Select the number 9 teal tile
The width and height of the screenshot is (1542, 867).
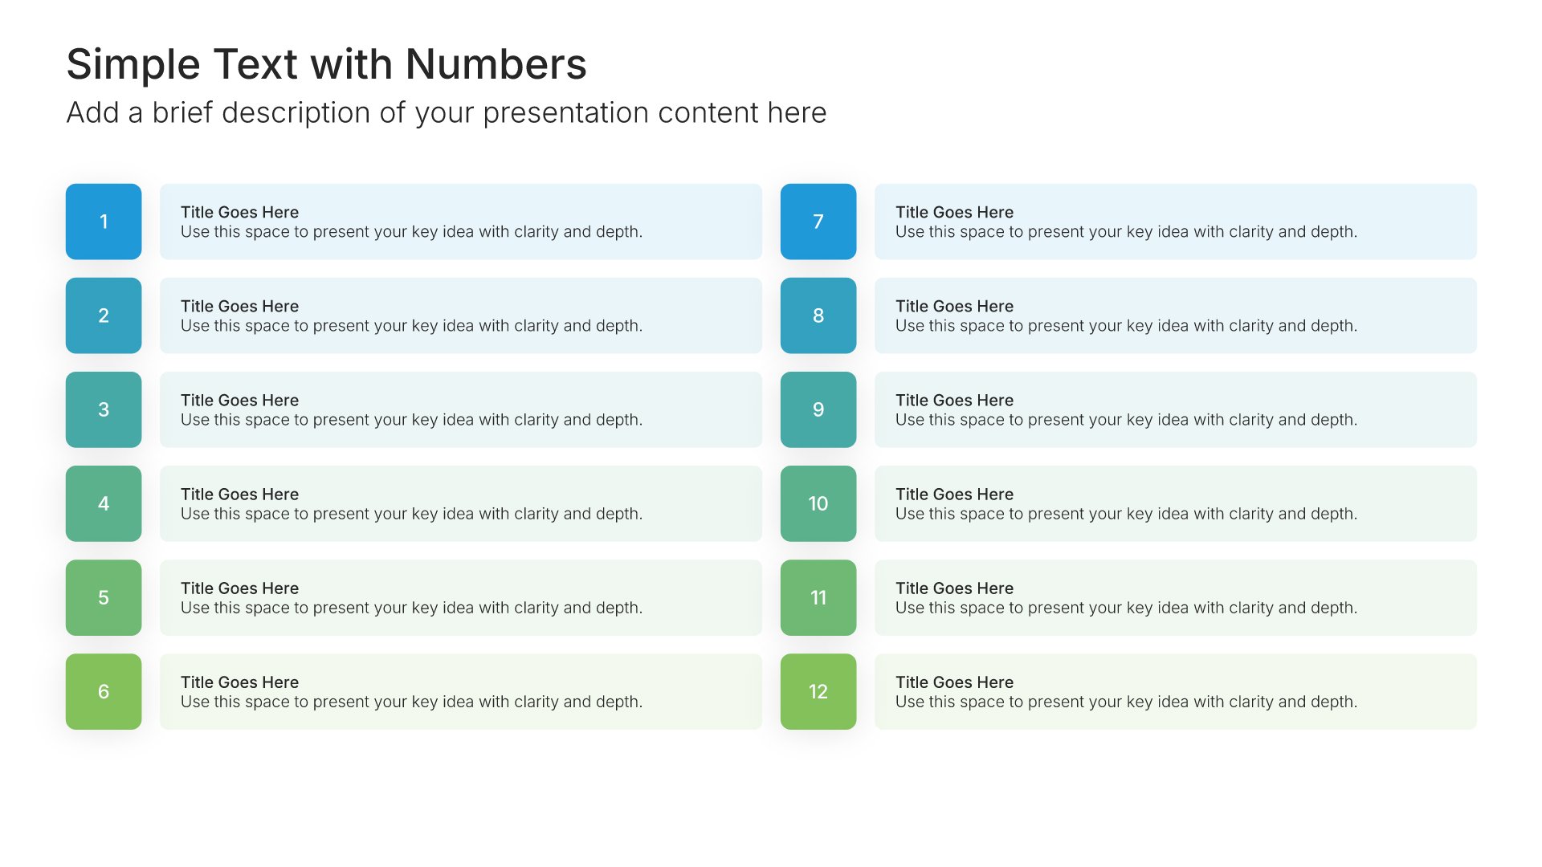818,409
